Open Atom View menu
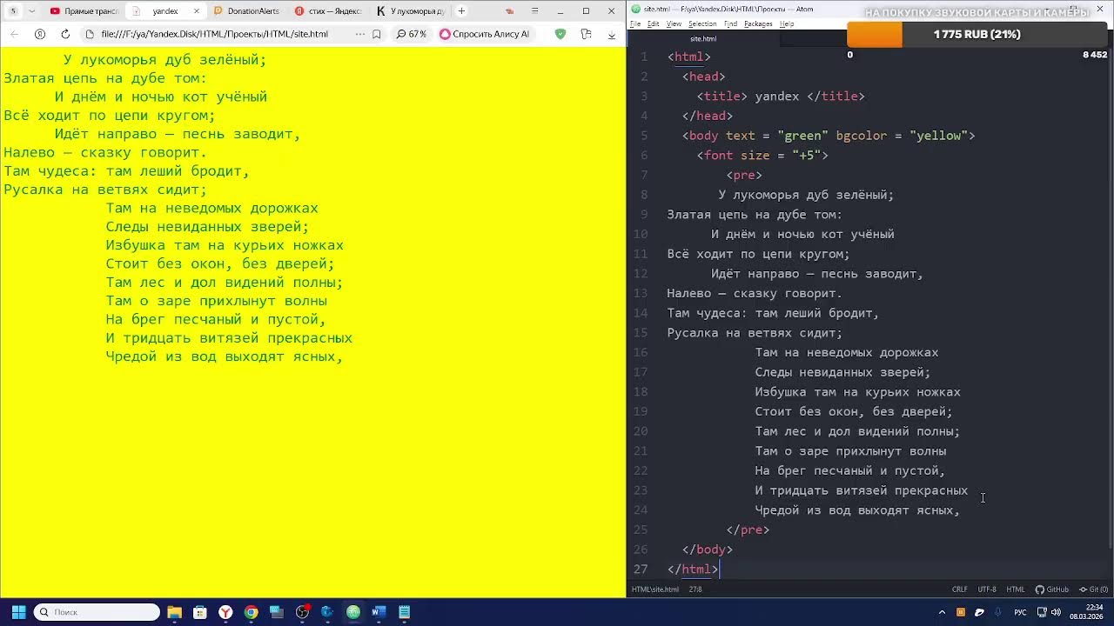1114x626 pixels. pos(674,23)
